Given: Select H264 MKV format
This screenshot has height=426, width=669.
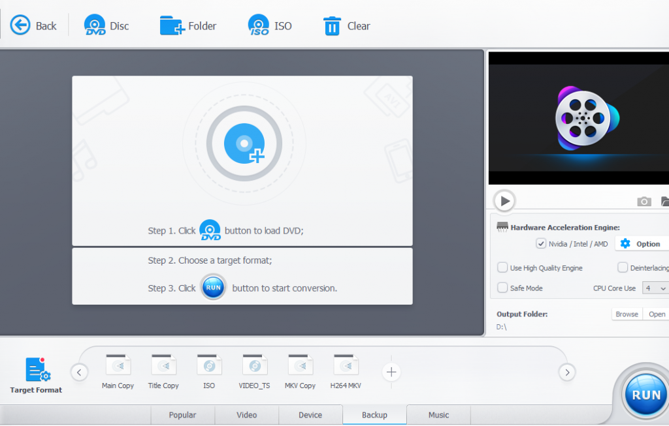Looking at the screenshot, I should pyautogui.click(x=346, y=371).
